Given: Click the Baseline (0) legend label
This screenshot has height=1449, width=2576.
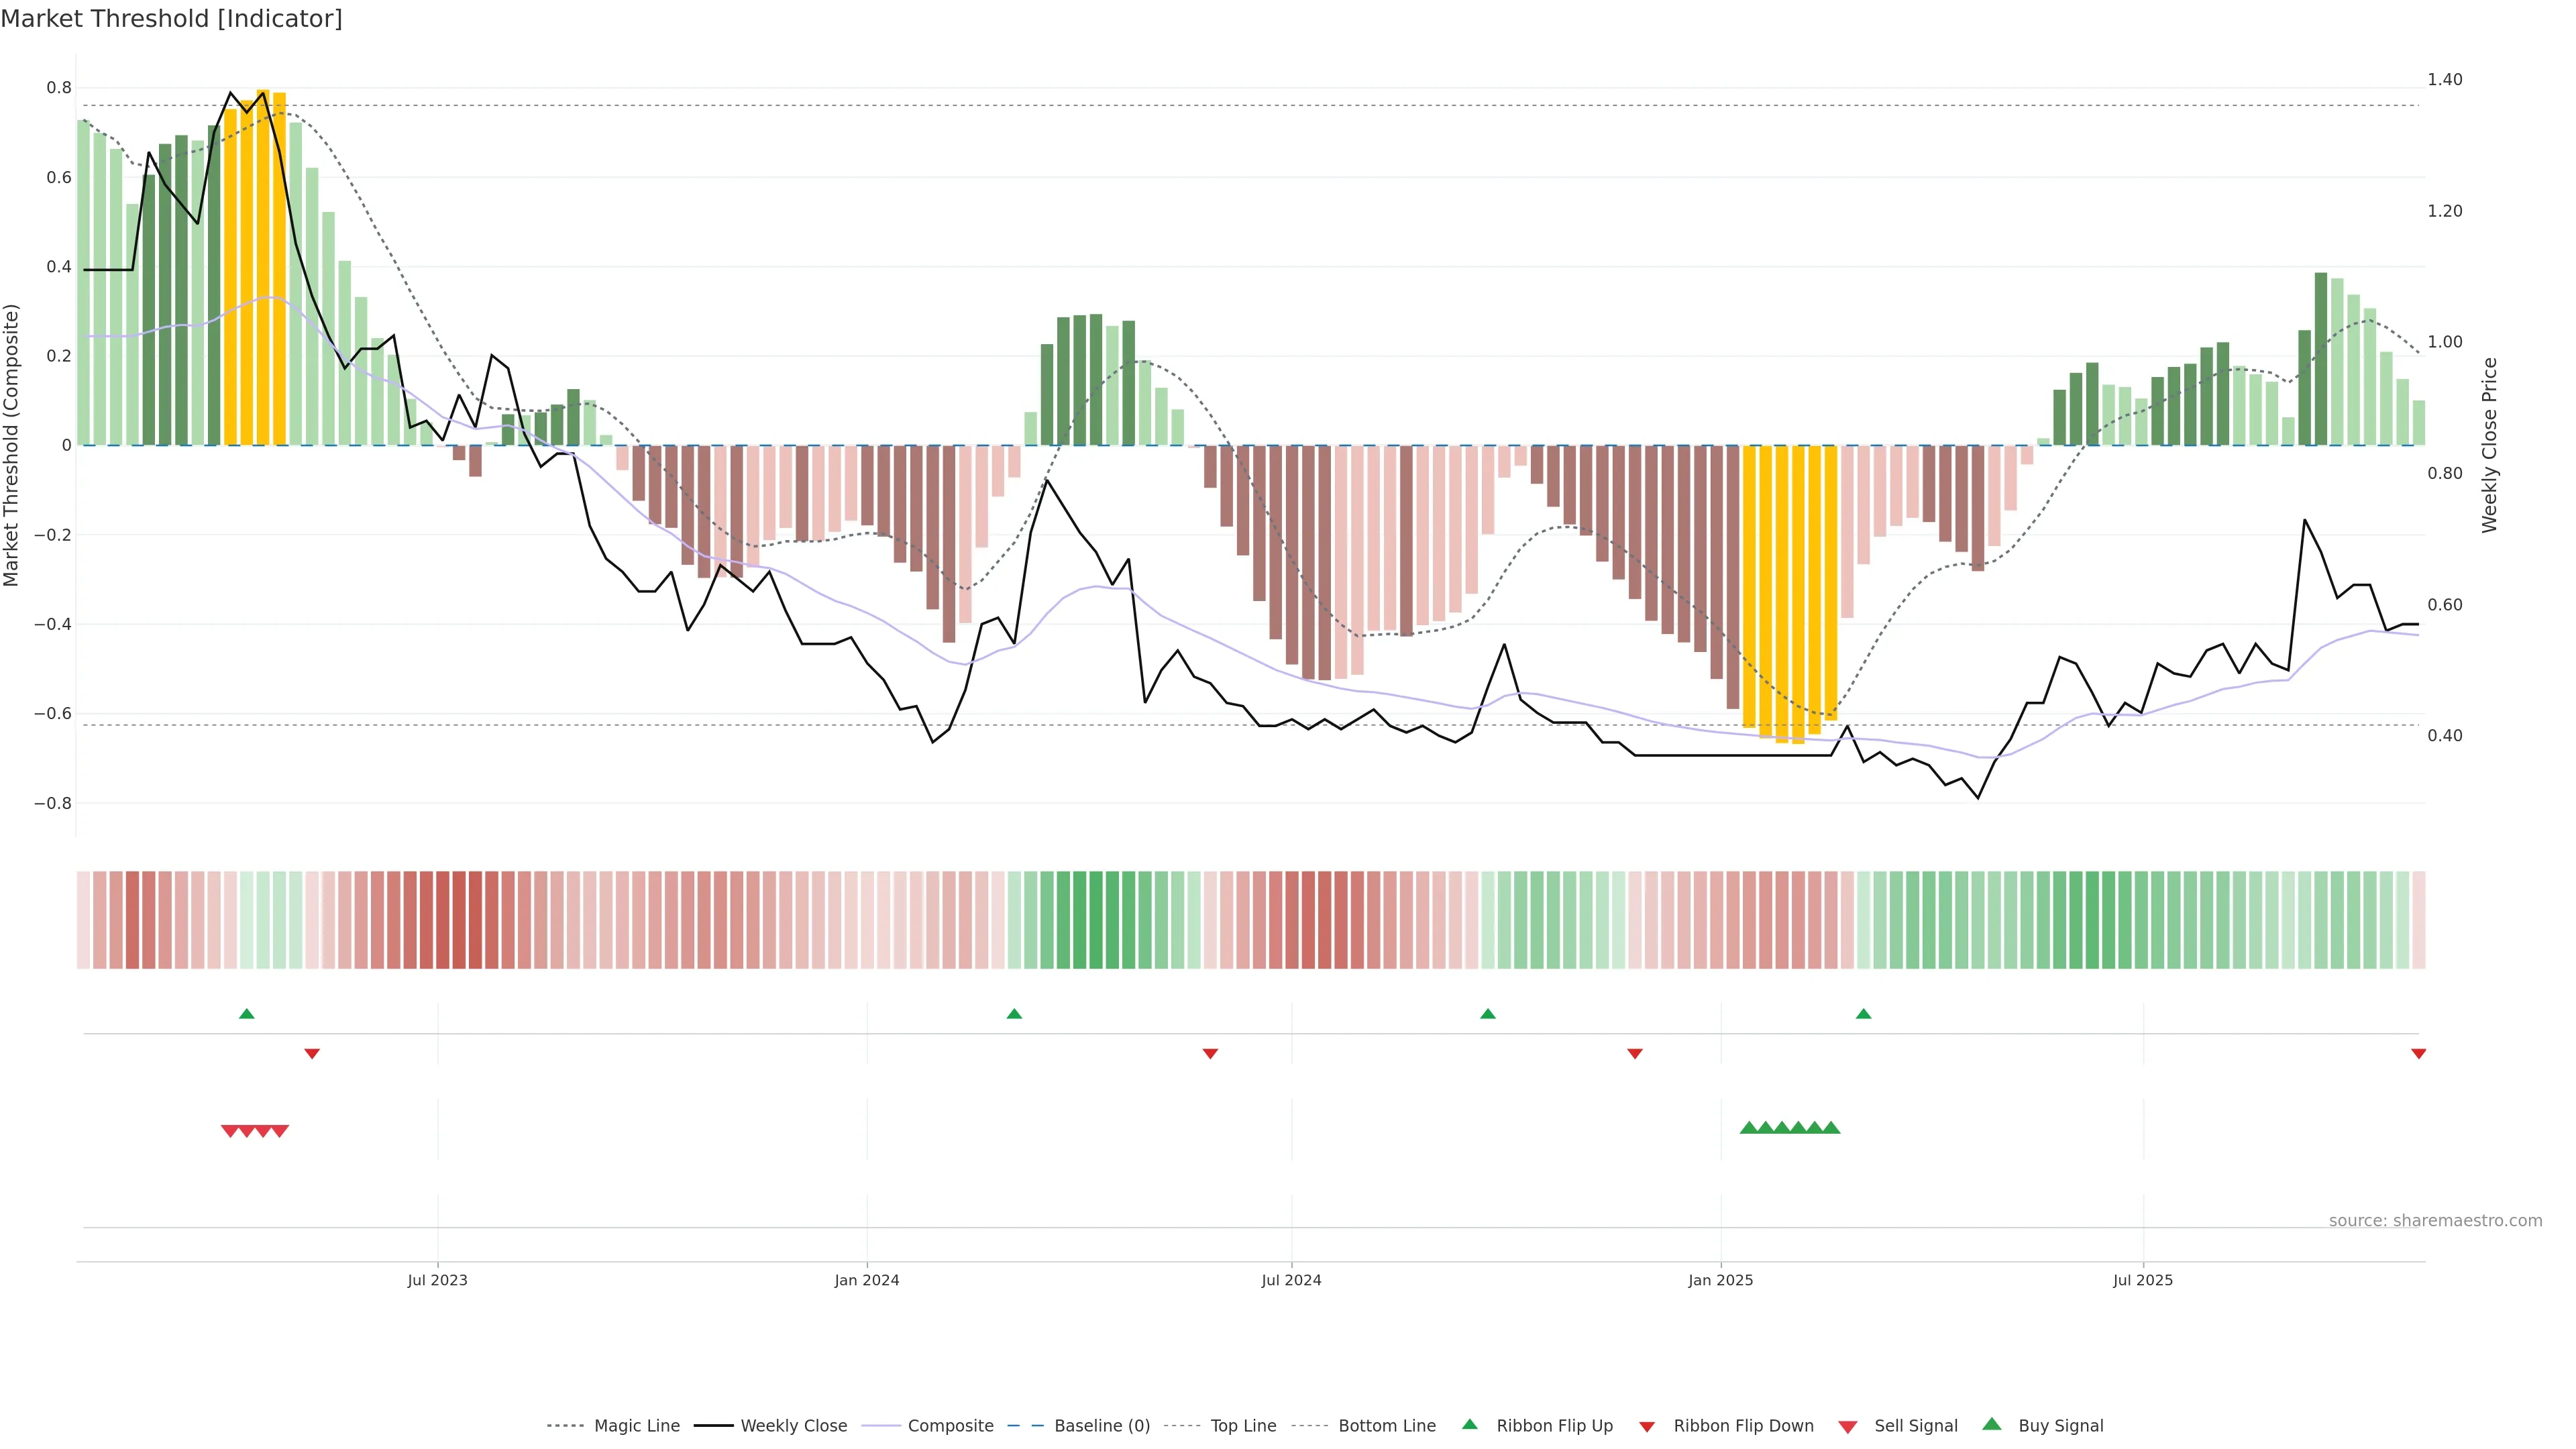Looking at the screenshot, I should tap(1102, 1426).
